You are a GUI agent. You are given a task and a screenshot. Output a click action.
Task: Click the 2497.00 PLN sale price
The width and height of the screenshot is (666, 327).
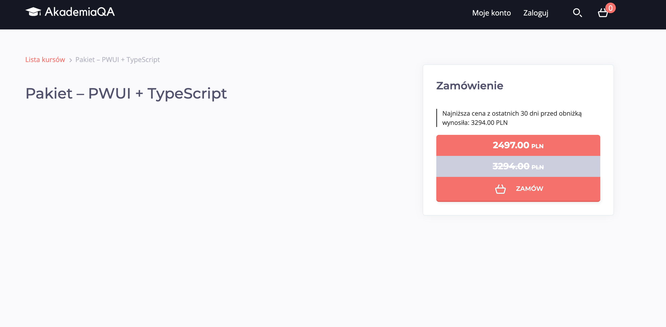518,145
